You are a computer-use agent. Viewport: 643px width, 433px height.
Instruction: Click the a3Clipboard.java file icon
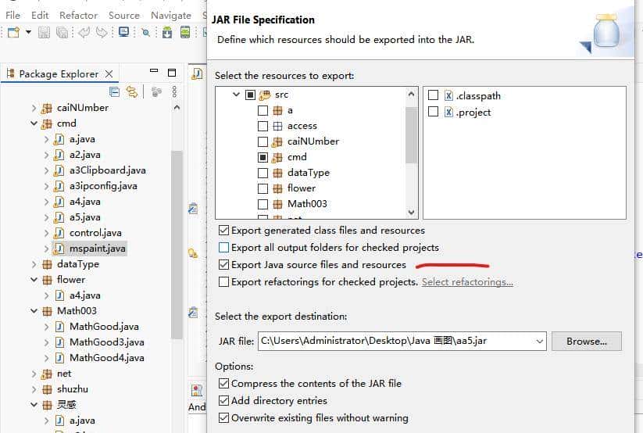click(x=59, y=170)
